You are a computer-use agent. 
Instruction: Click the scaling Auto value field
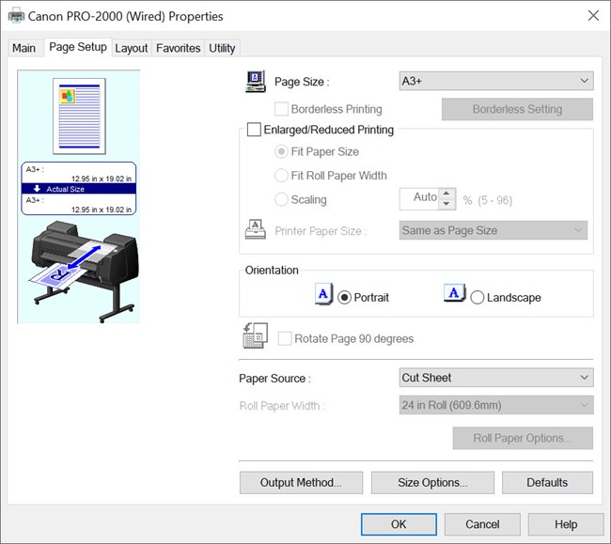click(419, 199)
